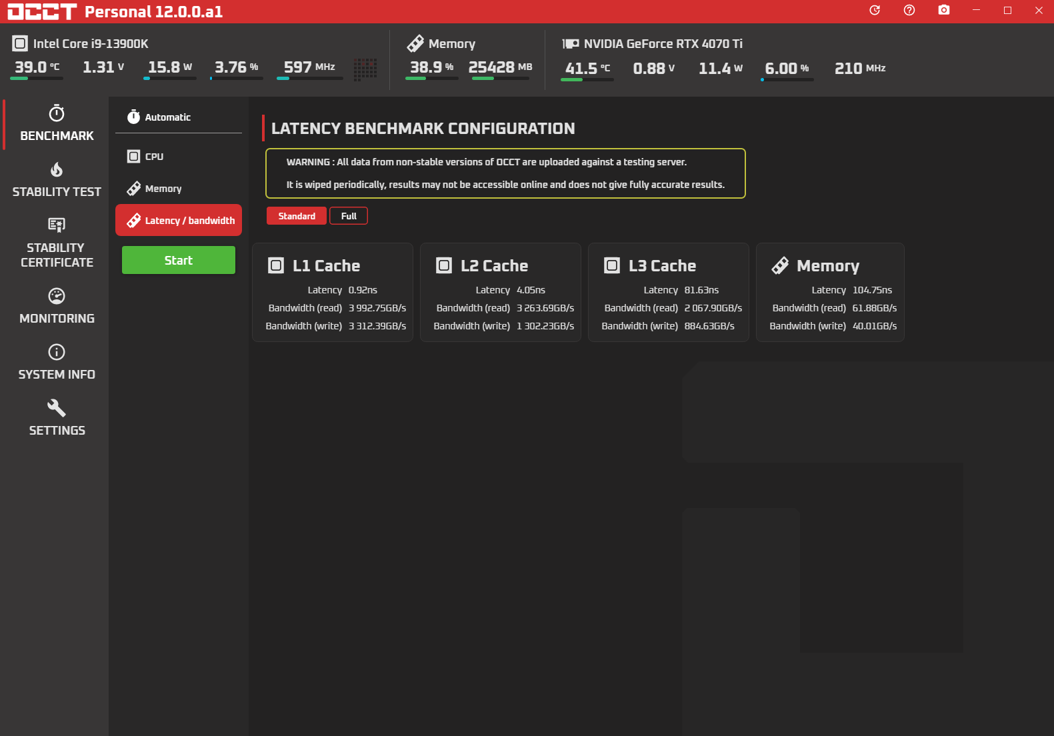Image resolution: width=1054 pixels, height=736 pixels.
Task: Click L3 Cache latency value 81.63ns
Action: click(x=701, y=290)
